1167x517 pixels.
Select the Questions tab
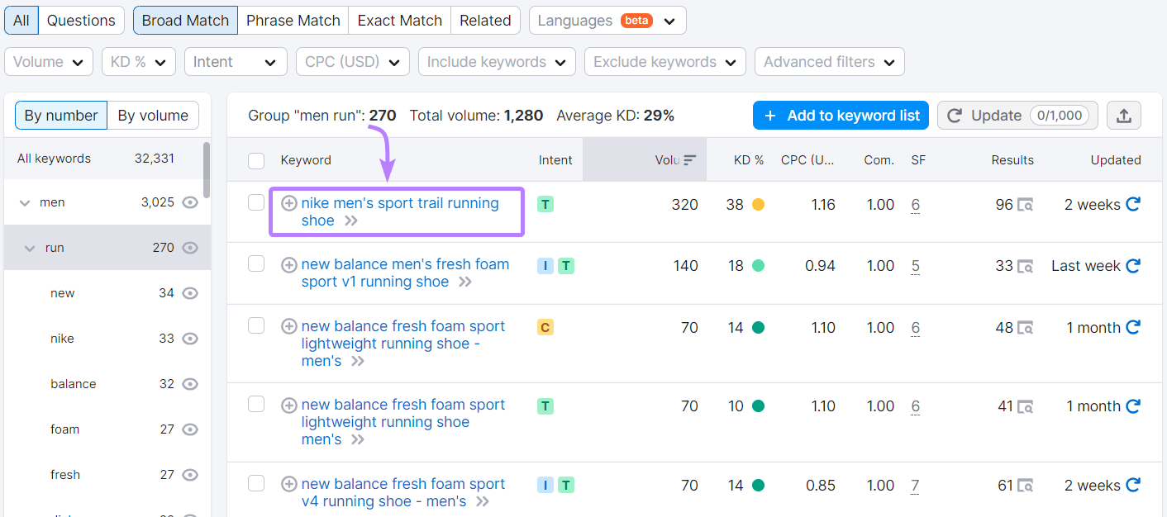81,21
